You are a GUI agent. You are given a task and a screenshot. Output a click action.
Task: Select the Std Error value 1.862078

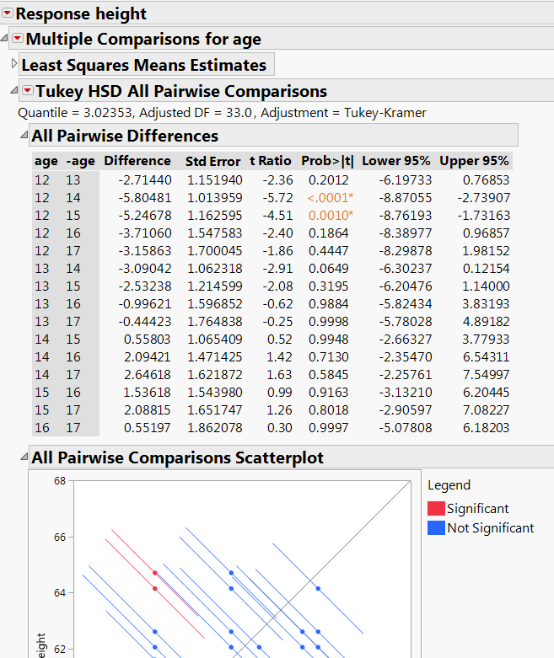[x=215, y=428]
